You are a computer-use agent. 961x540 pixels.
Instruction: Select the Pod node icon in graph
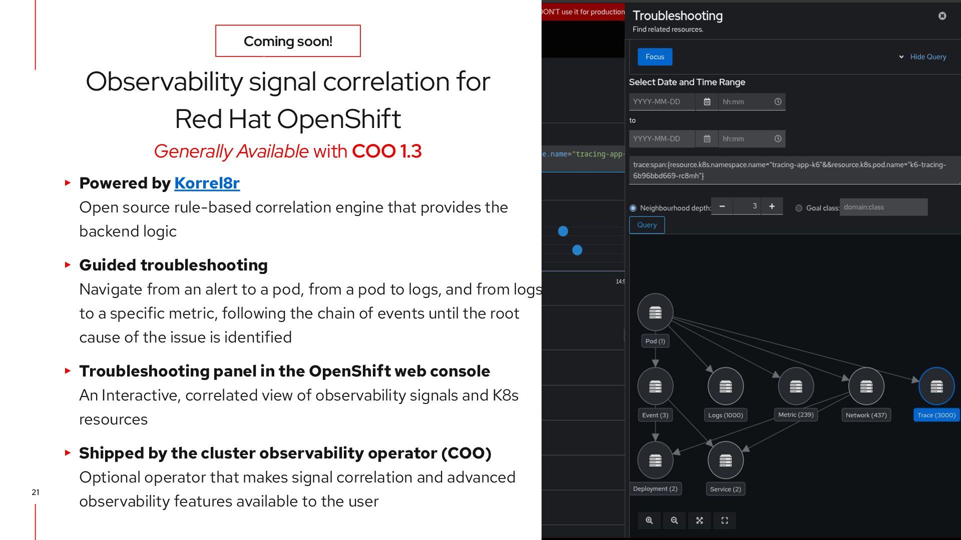(x=655, y=312)
